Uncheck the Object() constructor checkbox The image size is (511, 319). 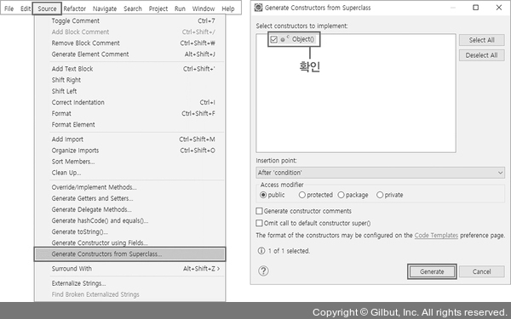273,39
